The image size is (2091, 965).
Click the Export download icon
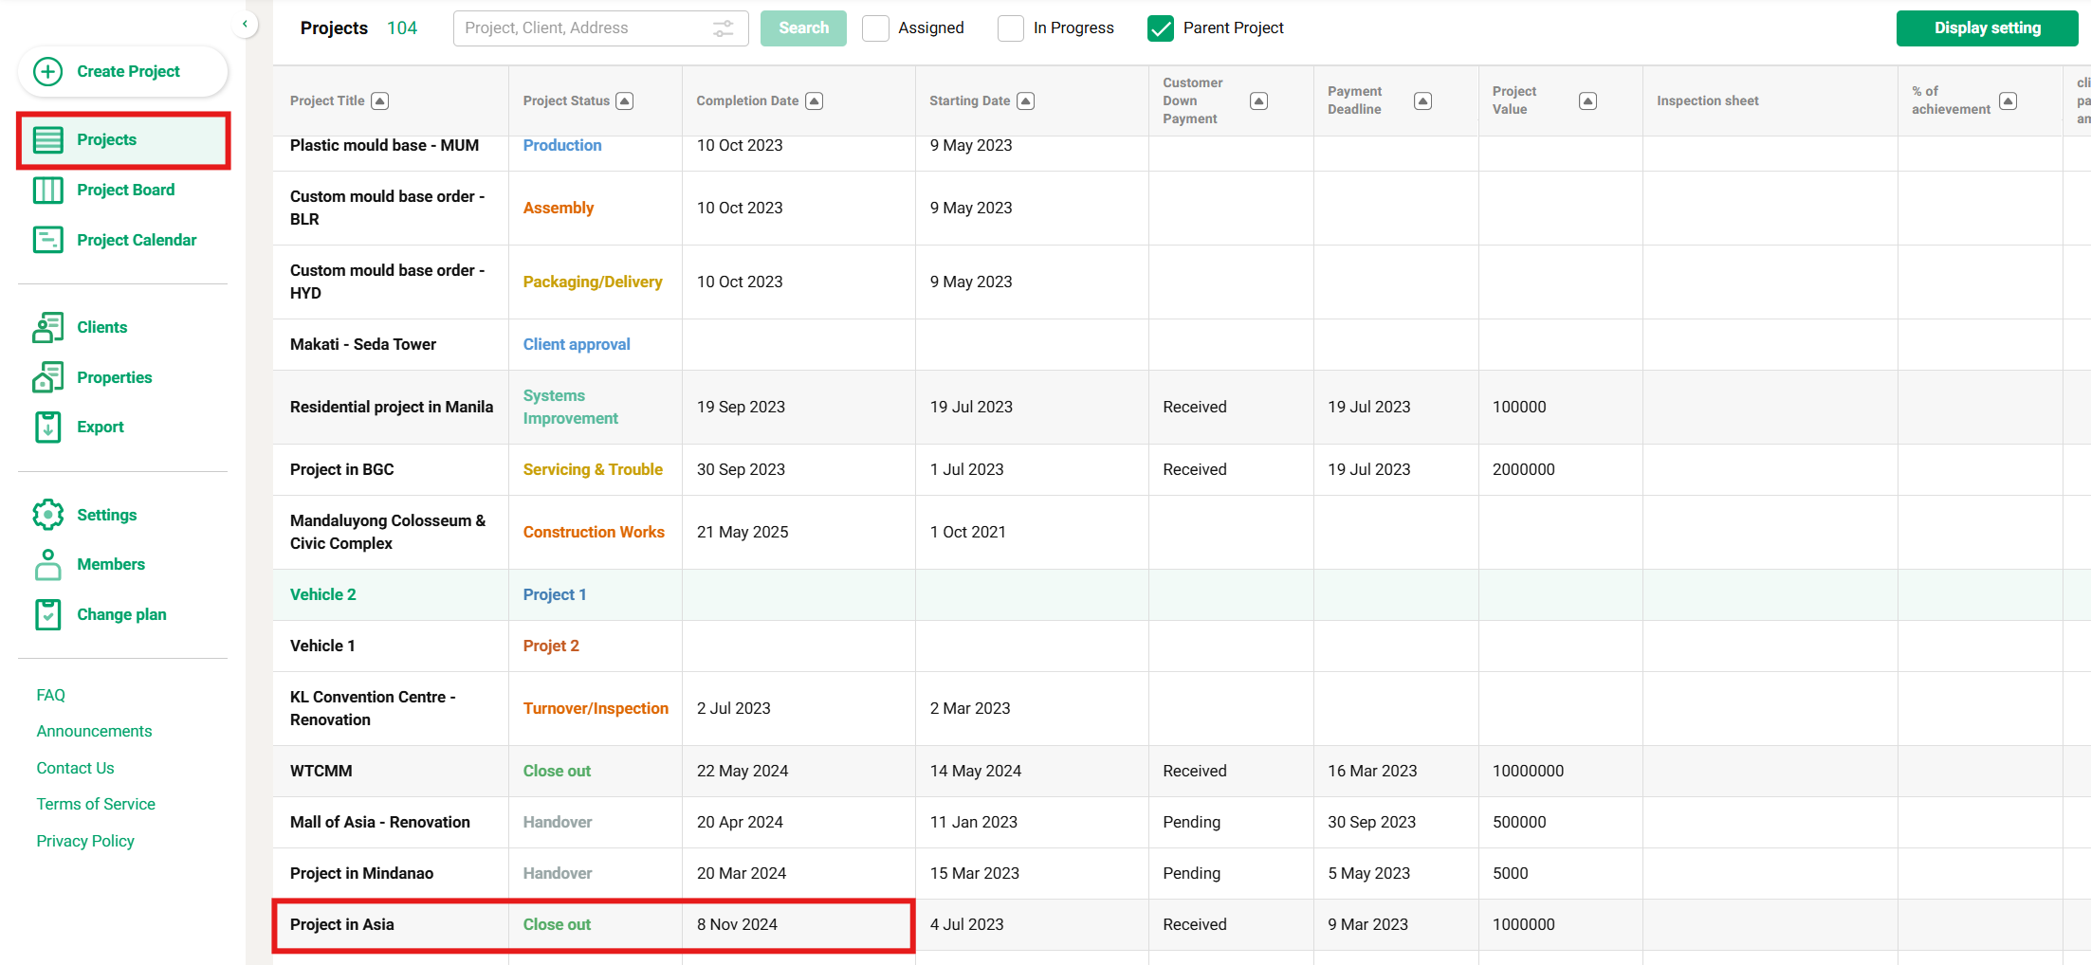pyautogui.click(x=48, y=428)
